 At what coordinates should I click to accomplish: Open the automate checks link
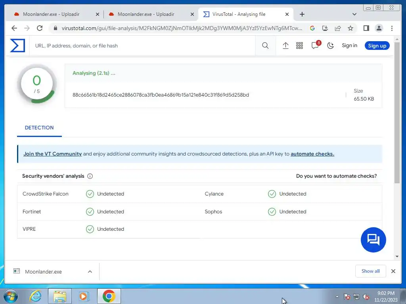312,154
